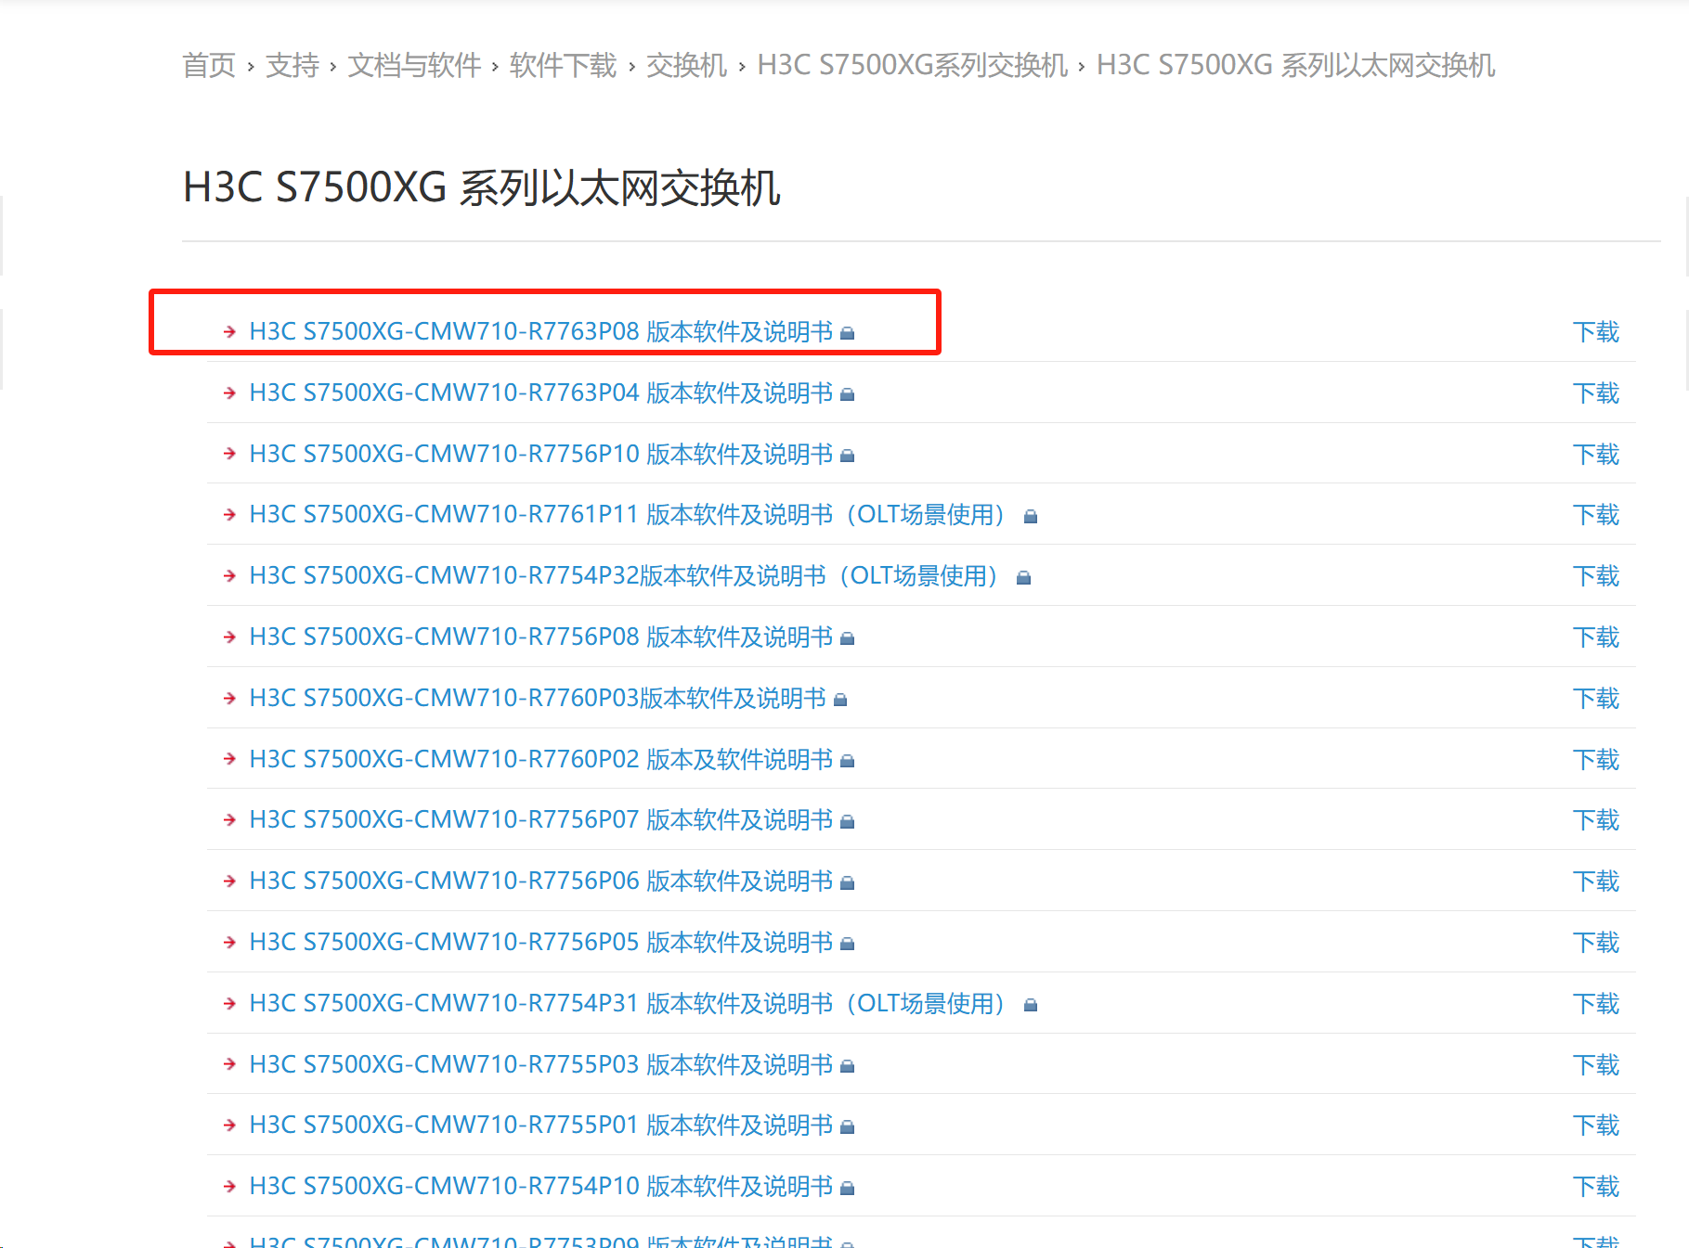Screen dimensions: 1689x1248
Task: Open the R7755P03 版本软件及说明书 link
Action: coord(541,1064)
